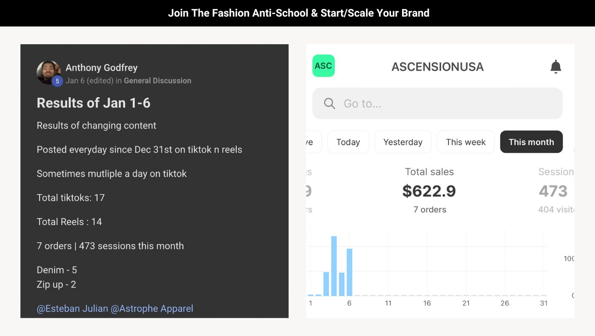595x336 pixels.
Task: Select the Today date filter
Action: click(348, 142)
